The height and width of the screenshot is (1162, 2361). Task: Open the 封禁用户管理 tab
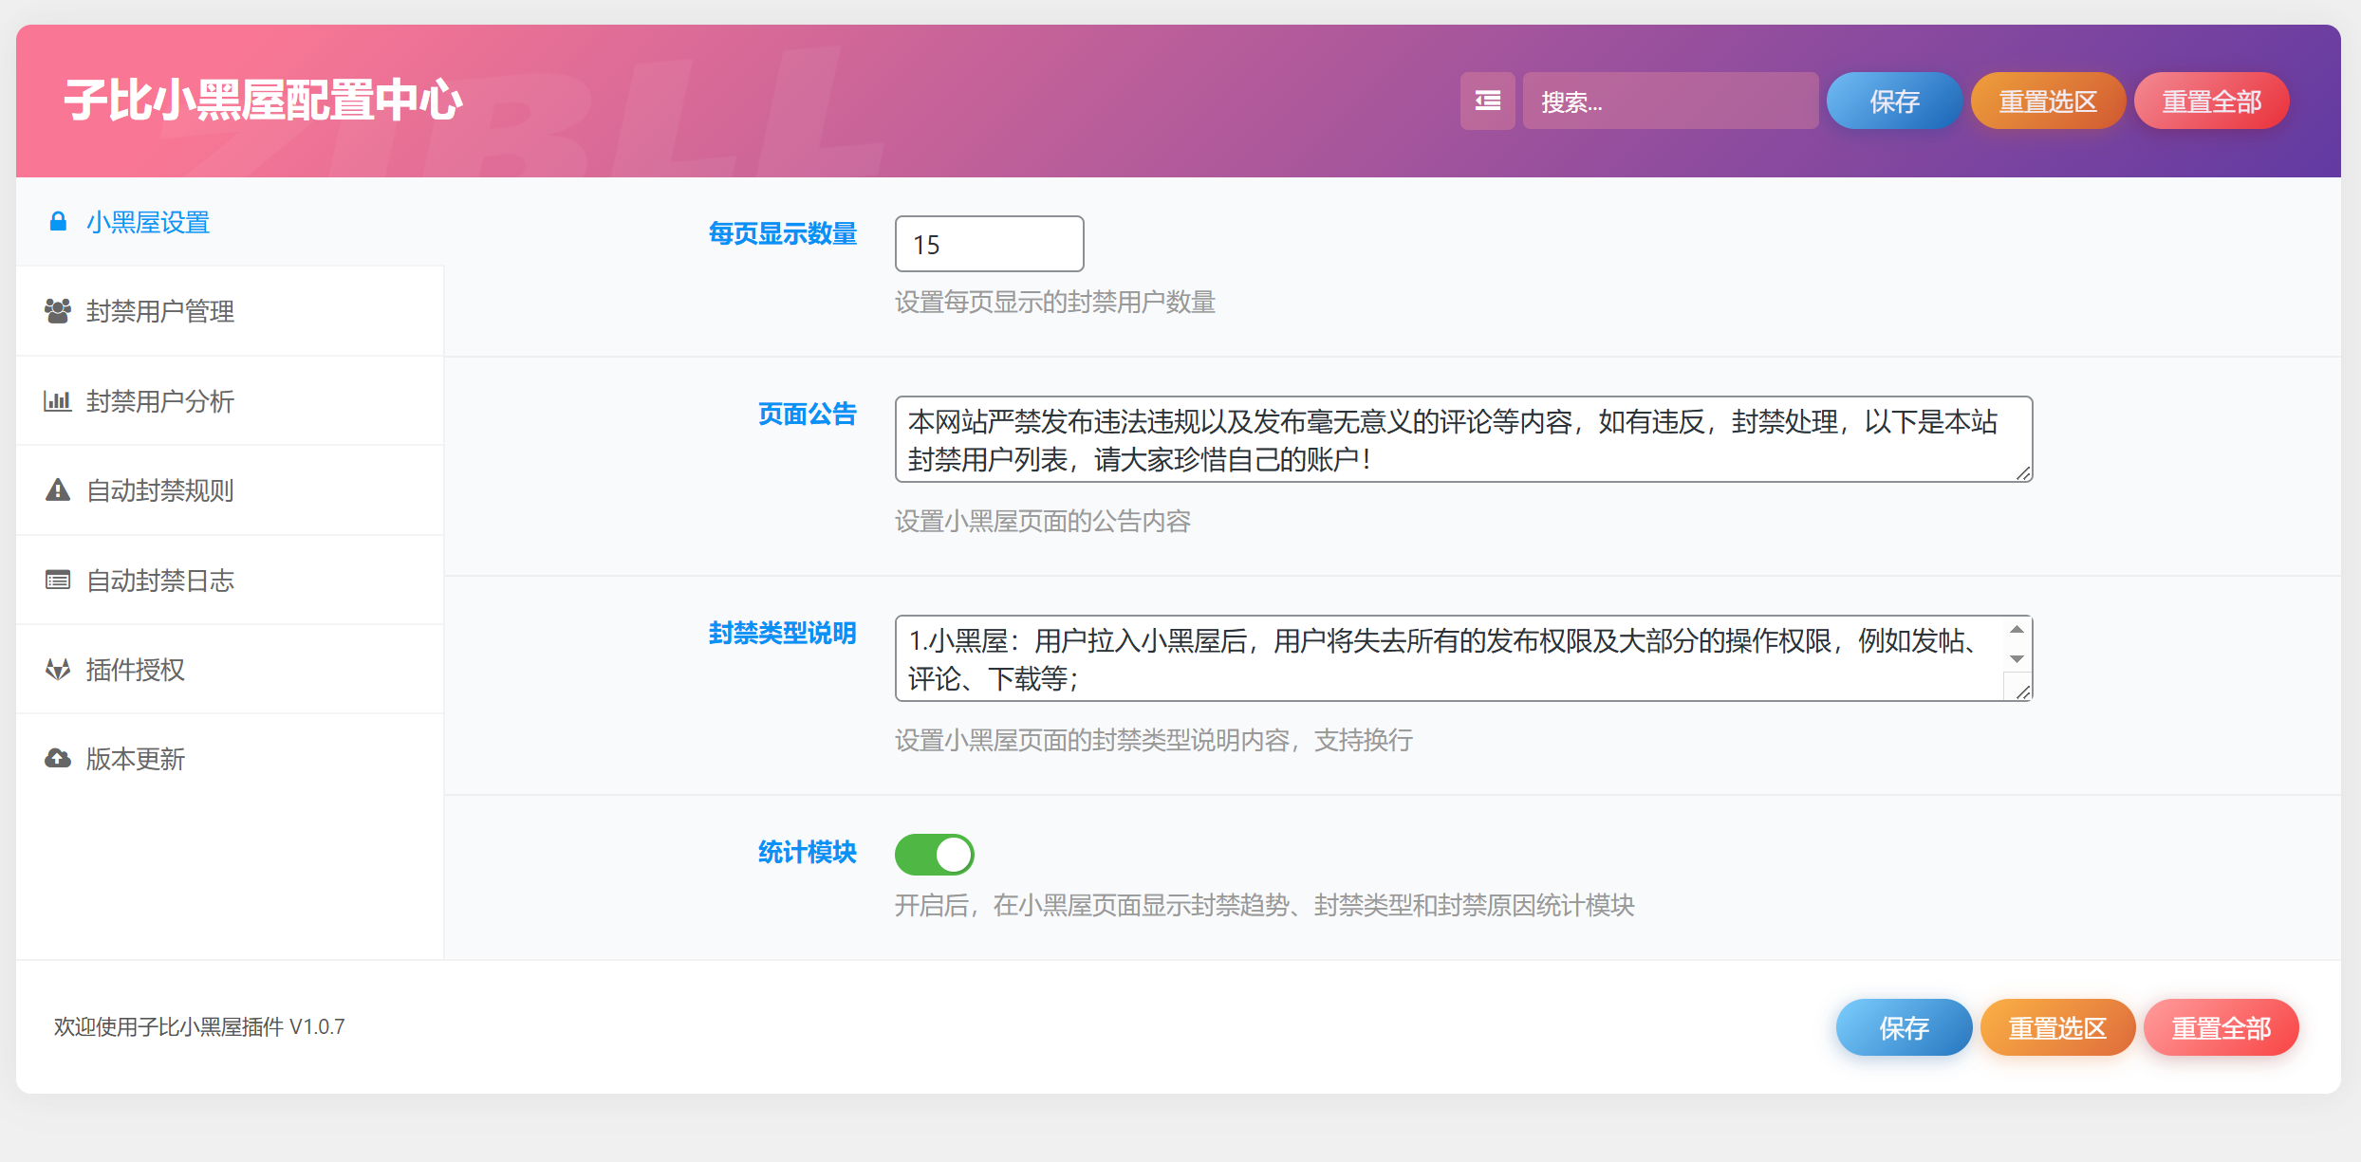pyautogui.click(x=230, y=311)
